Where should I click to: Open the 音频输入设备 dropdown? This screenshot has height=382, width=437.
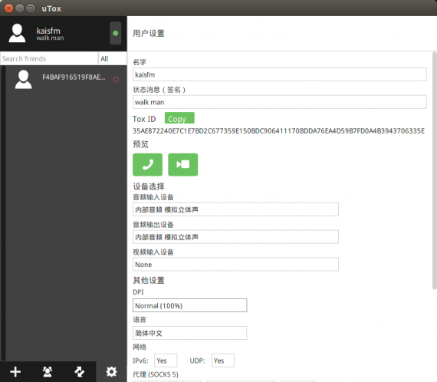pyautogui.click(x=235, y=209)
